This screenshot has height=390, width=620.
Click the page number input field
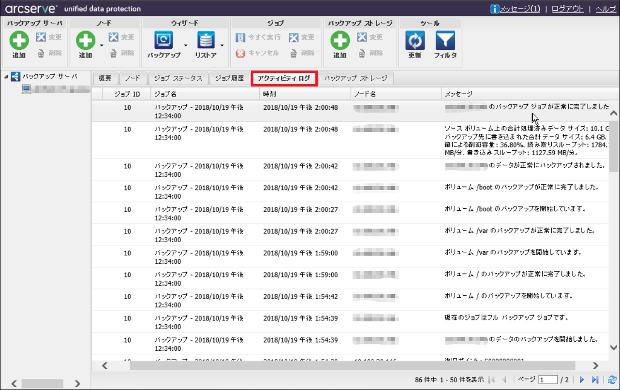click(x=548, y=380)
